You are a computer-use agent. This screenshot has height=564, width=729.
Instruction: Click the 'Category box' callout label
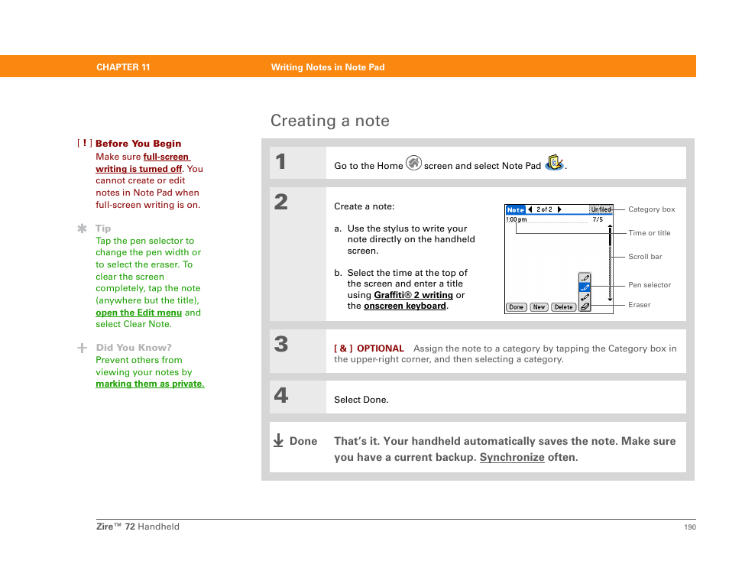[x=651, y=209]
